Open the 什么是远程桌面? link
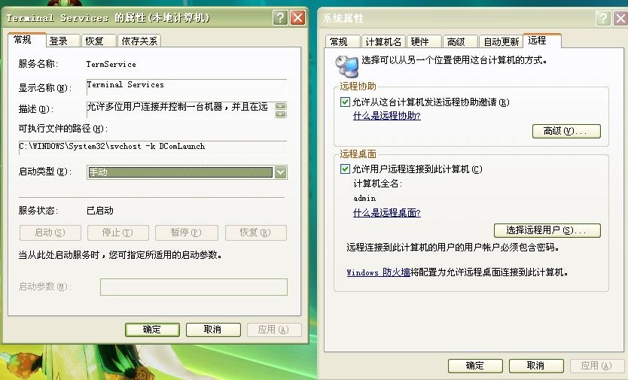 386,213
